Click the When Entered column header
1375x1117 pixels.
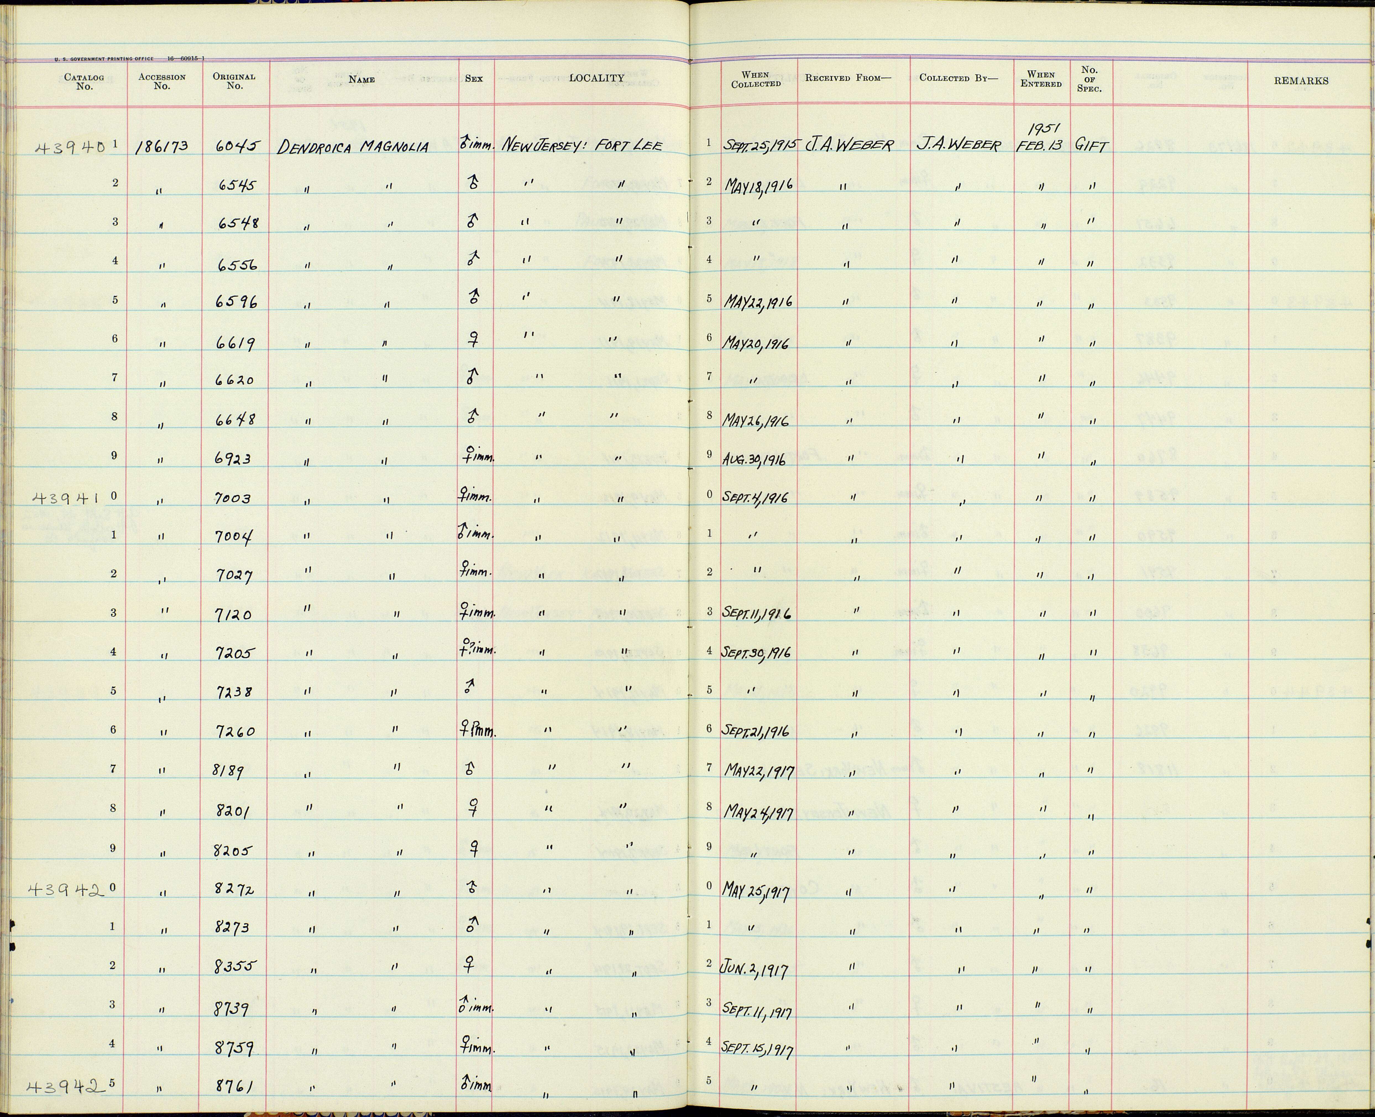click(x=1041, y=79)
